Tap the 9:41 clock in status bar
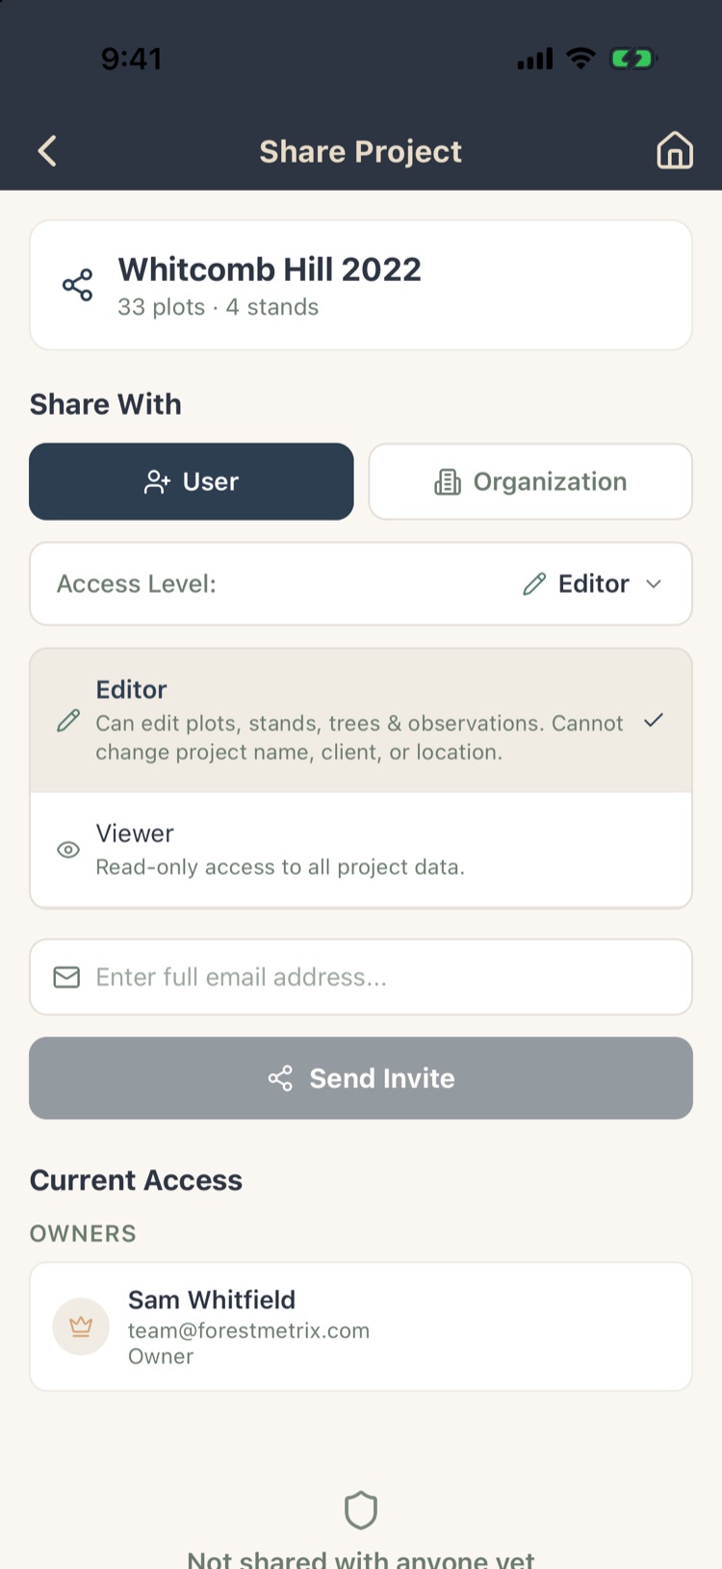722x1569 pixels. pyautogui.click(x=131, y=59)
